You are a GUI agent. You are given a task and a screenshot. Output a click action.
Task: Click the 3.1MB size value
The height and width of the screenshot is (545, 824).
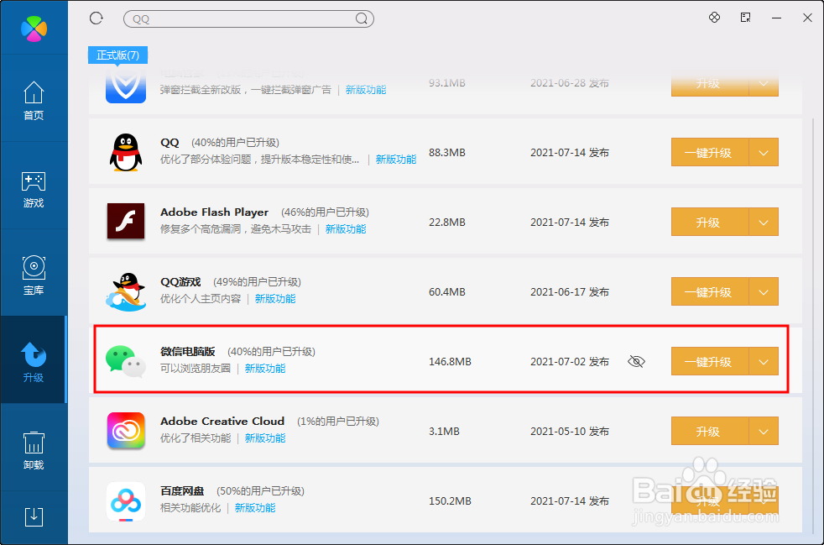[x=444, y=432]
